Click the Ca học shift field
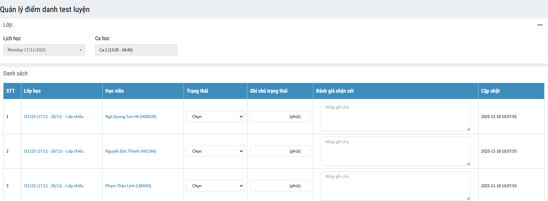 [x=136, y=50]
